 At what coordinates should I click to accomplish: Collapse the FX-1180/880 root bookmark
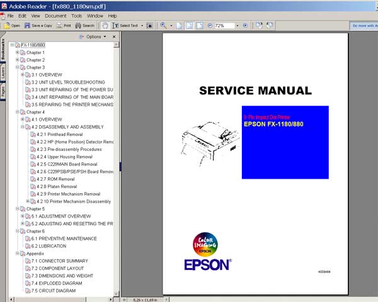pos(12,45)
